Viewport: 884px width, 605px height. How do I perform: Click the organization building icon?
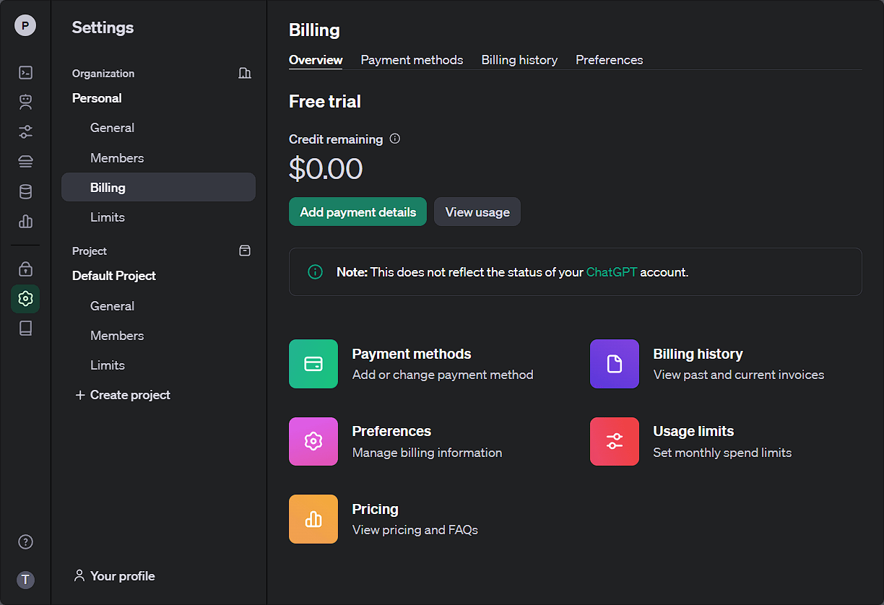point(245,73)
